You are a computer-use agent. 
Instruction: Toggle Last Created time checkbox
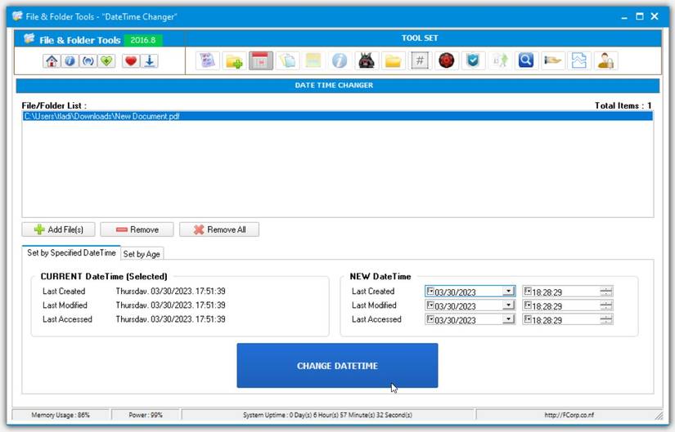(528, 291)
